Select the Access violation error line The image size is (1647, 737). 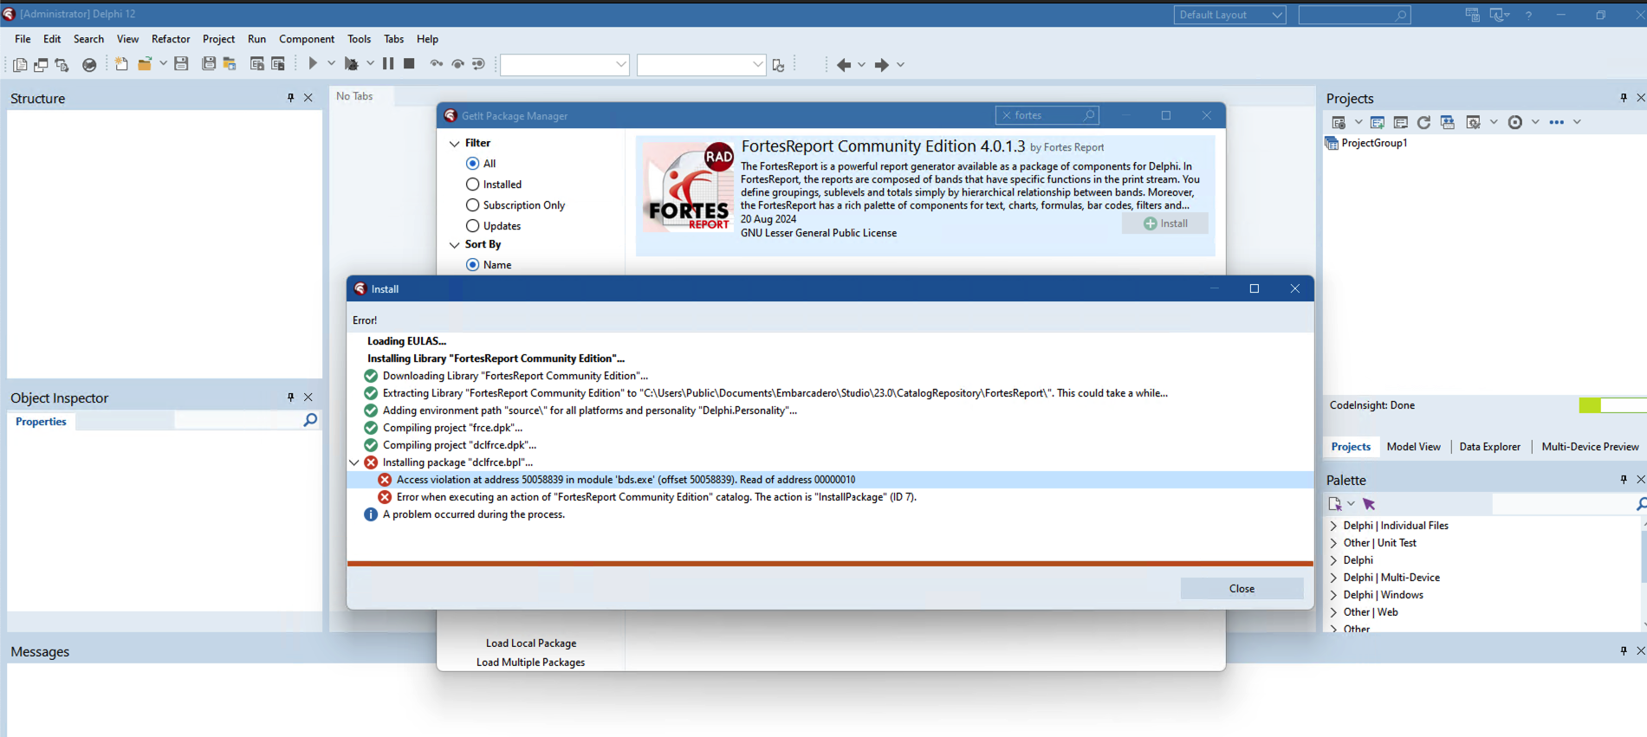click(x=830, y=480)
